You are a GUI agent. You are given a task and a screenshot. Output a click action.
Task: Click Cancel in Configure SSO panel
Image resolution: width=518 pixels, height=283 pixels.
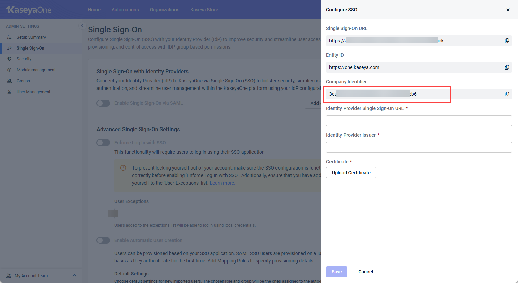[x=365, y=272]
